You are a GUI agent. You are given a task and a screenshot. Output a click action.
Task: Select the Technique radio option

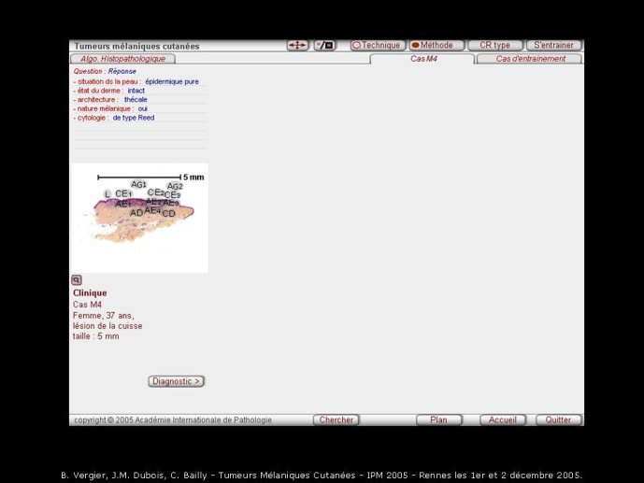pos(378,45)
